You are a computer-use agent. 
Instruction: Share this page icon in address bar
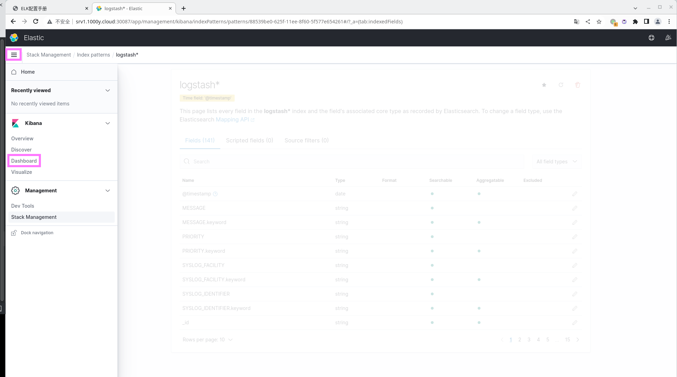(x=588, y=22)
